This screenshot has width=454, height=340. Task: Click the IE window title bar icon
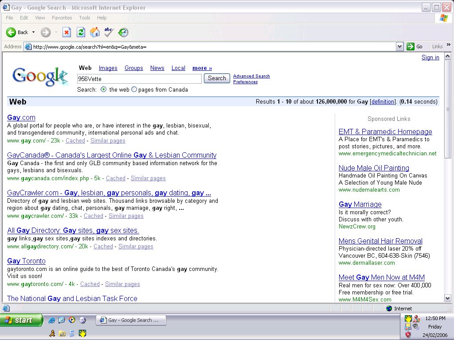point(6,7)
